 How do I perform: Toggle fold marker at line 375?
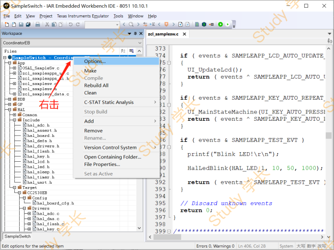[x=169, y=63]
